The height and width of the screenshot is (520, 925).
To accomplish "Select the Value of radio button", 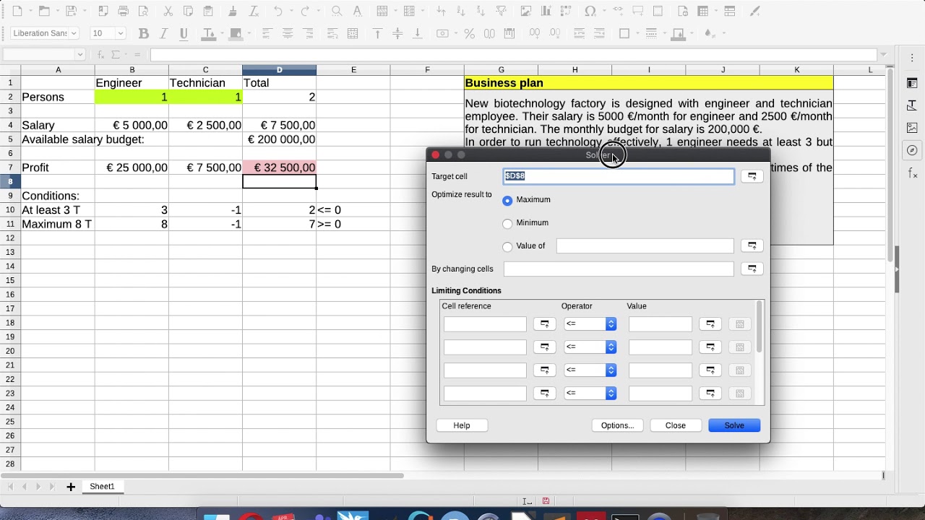I will pos(507,246).
